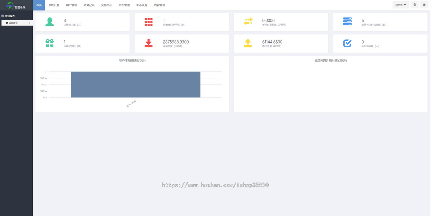Open the 用户管理 menu
431x216 pixels.
(71, 5)
